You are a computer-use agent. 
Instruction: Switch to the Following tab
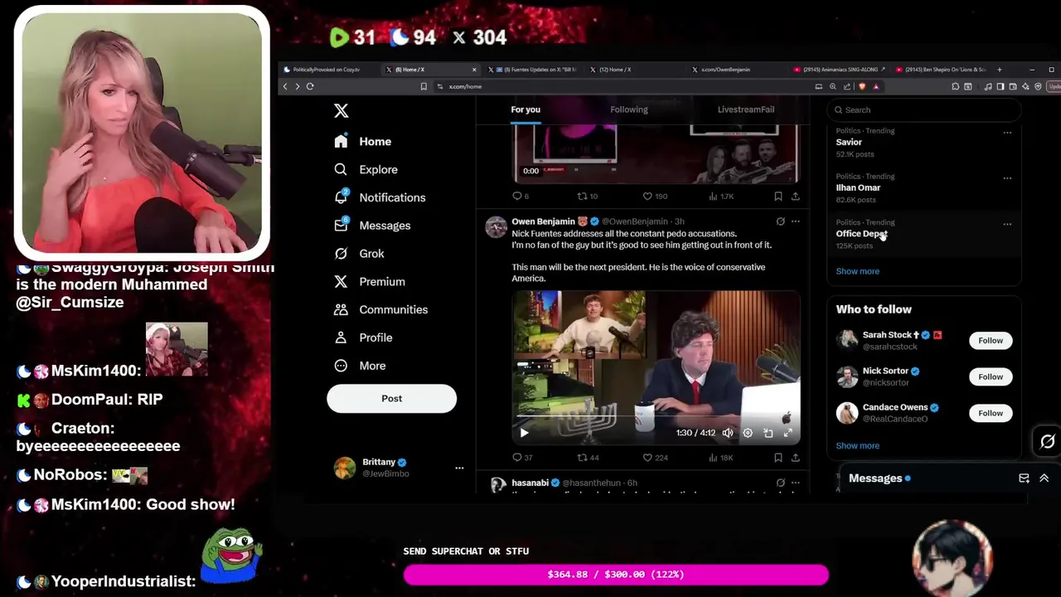pyautogui.click(x=629, y=109)
